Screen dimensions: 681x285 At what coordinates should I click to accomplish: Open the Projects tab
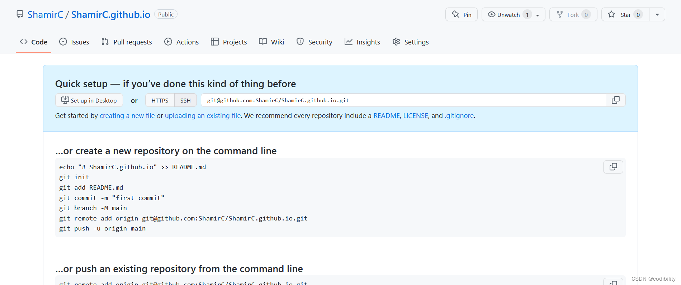[229, 42]
